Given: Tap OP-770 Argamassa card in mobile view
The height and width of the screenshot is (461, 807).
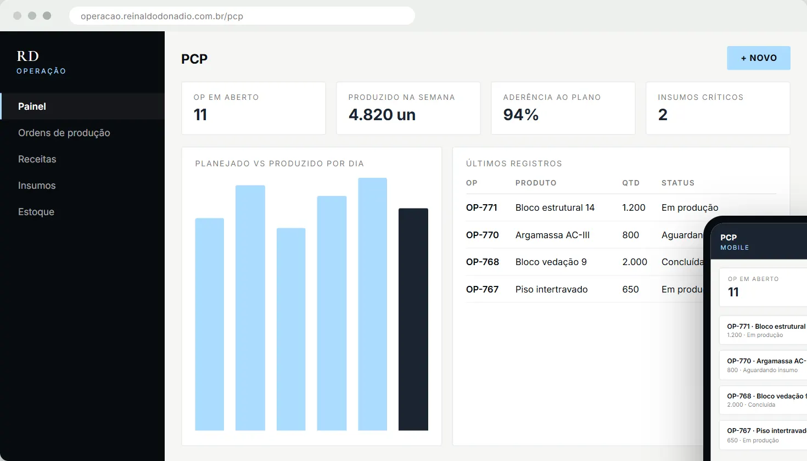Looking at the screenshot, I should coord(763,365).
